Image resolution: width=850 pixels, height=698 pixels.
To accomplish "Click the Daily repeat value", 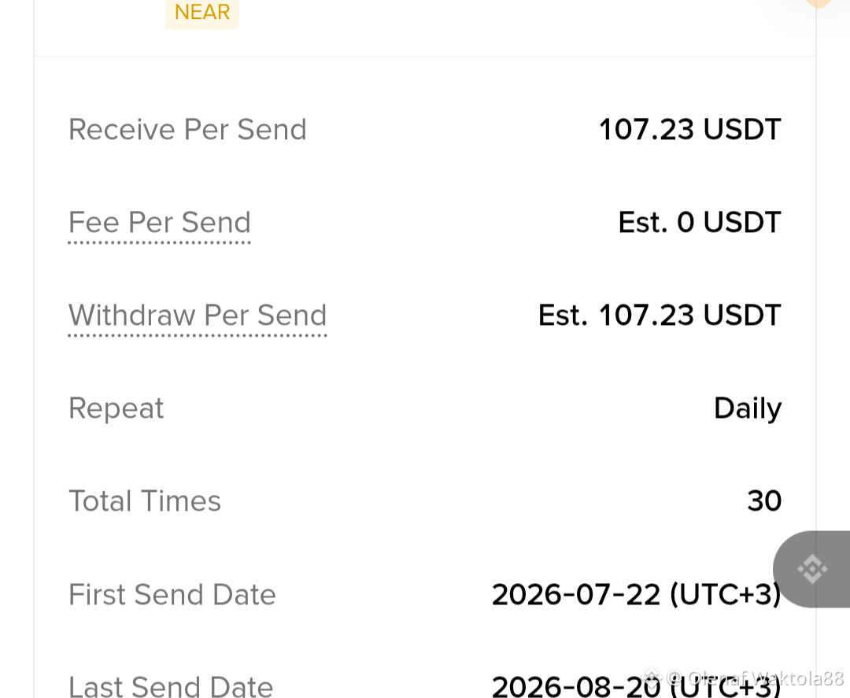I will tap(748, 408).
